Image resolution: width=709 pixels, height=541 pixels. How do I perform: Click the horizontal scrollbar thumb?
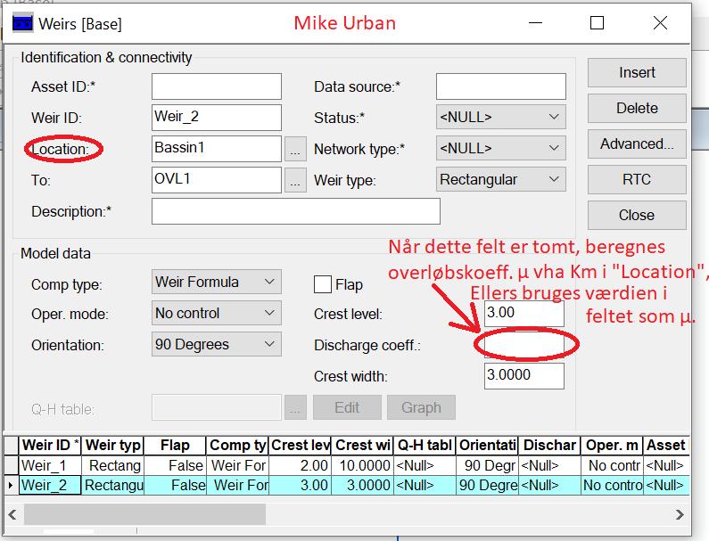click(144, 514)
